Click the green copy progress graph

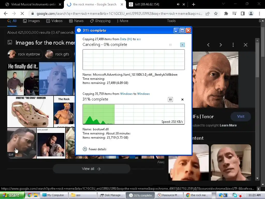(134, 114)
